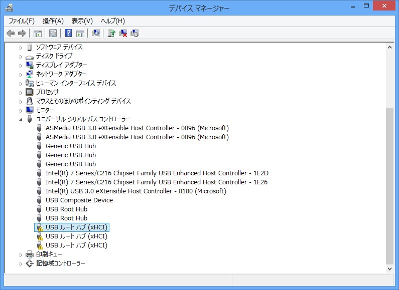Select Intel USB 3.0 eXtensible Host Controller
Image resolution: width=399 pixels, height=290 pixels.
136,191
